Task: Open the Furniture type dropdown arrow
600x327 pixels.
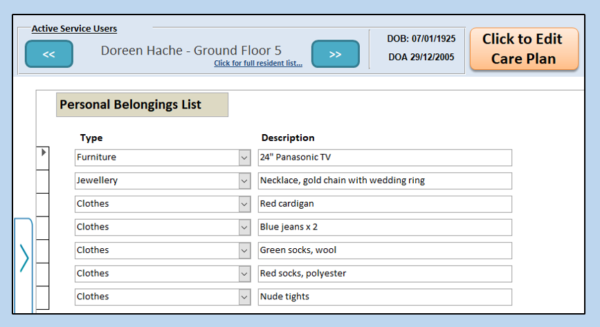Action: (x=244, y=158)
